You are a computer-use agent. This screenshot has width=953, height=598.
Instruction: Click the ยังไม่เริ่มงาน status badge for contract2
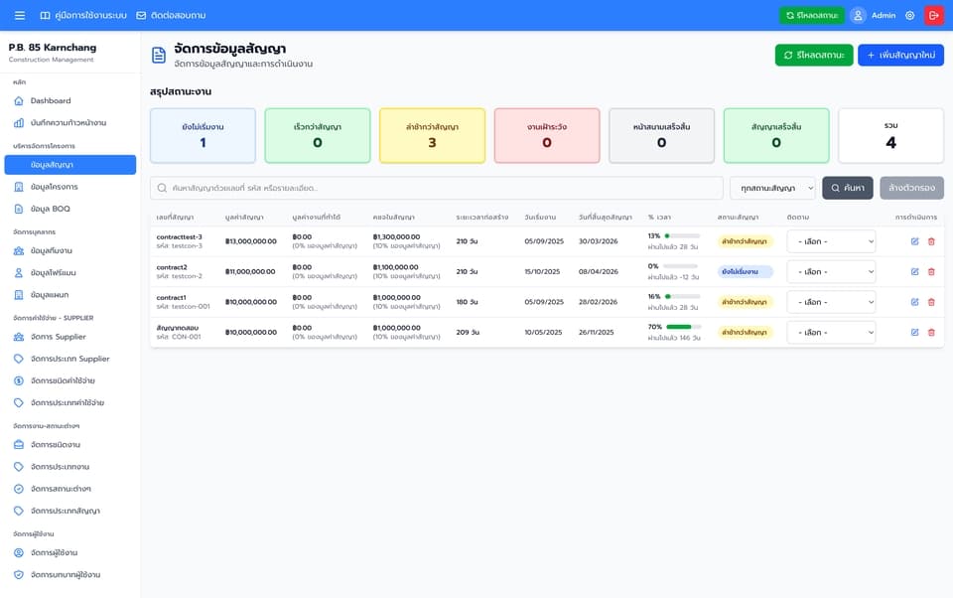(x=746, y=272)
